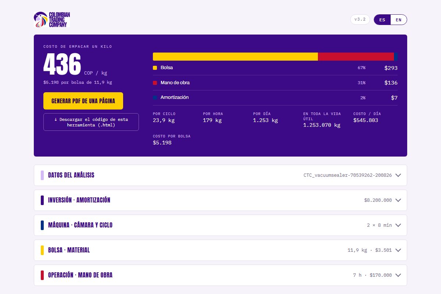The image size is (441, 294).
Task: Click the v3.2 version badge
Action: [x=360, y=19]
